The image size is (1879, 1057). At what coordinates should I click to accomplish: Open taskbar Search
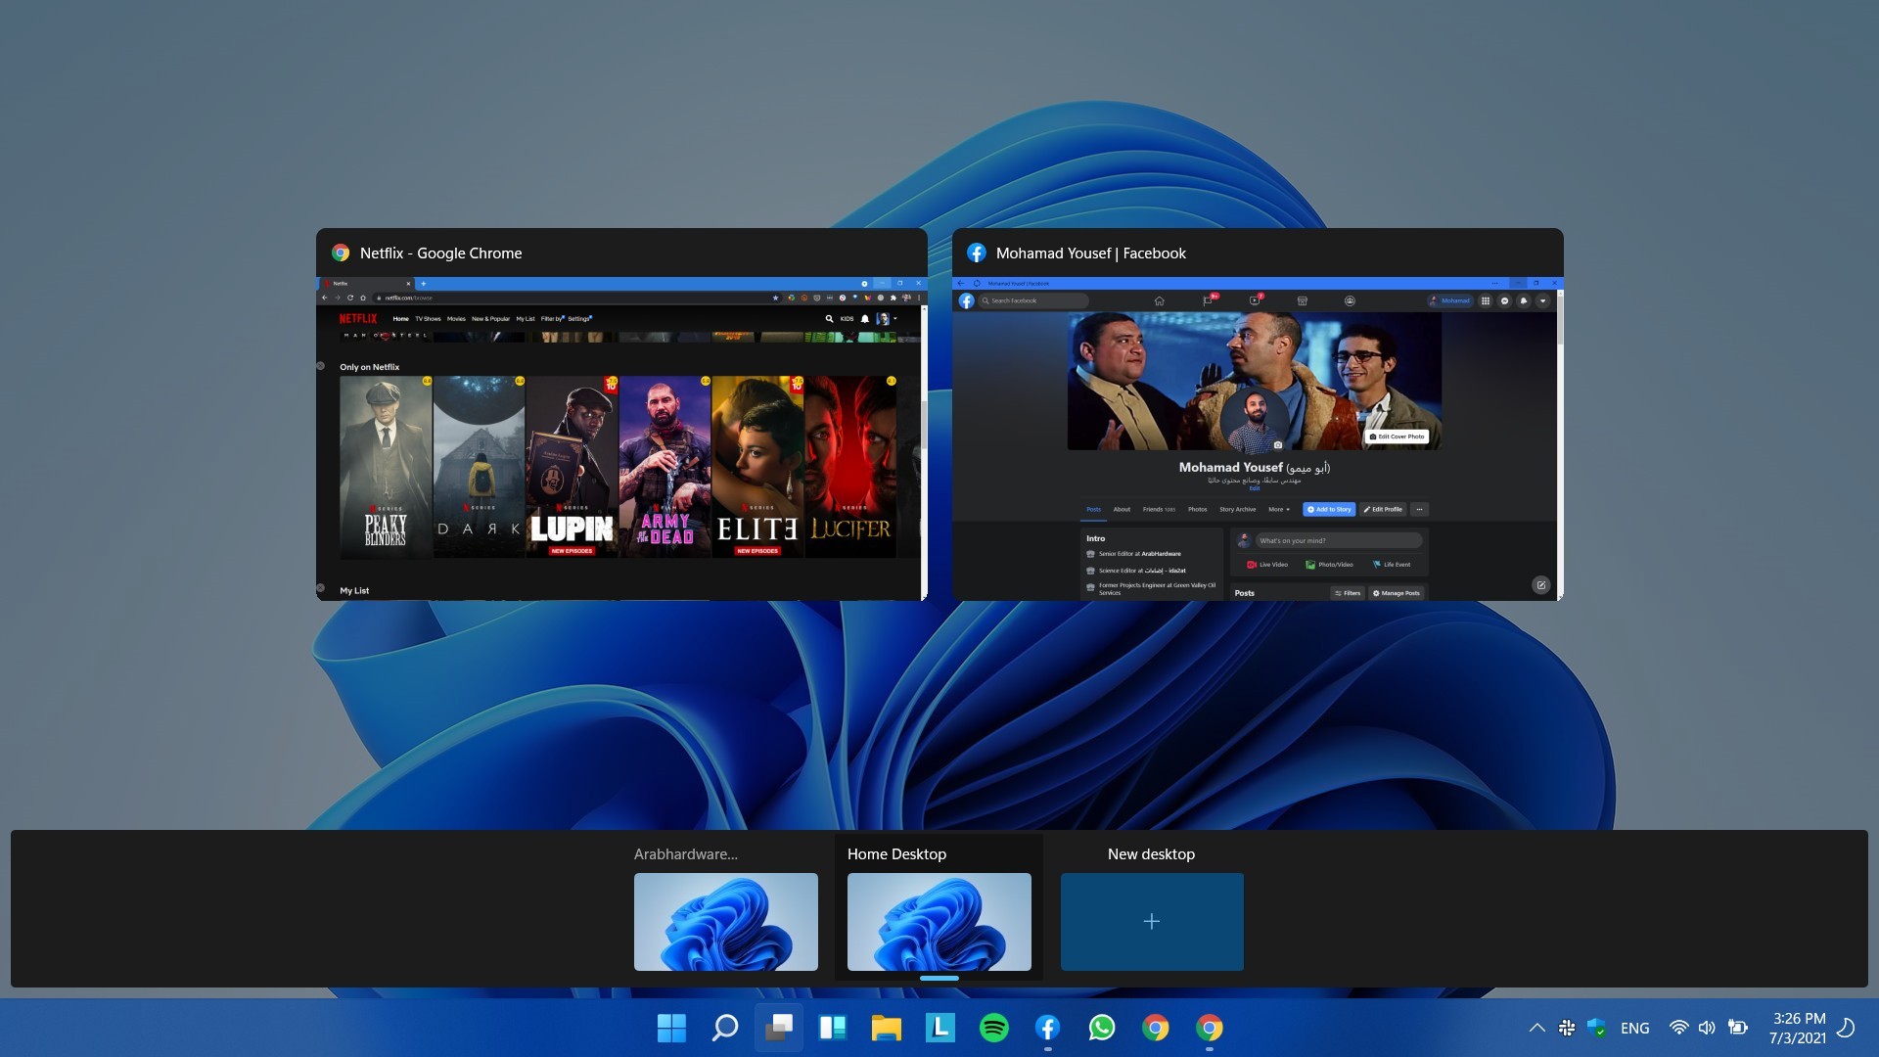725,1028
